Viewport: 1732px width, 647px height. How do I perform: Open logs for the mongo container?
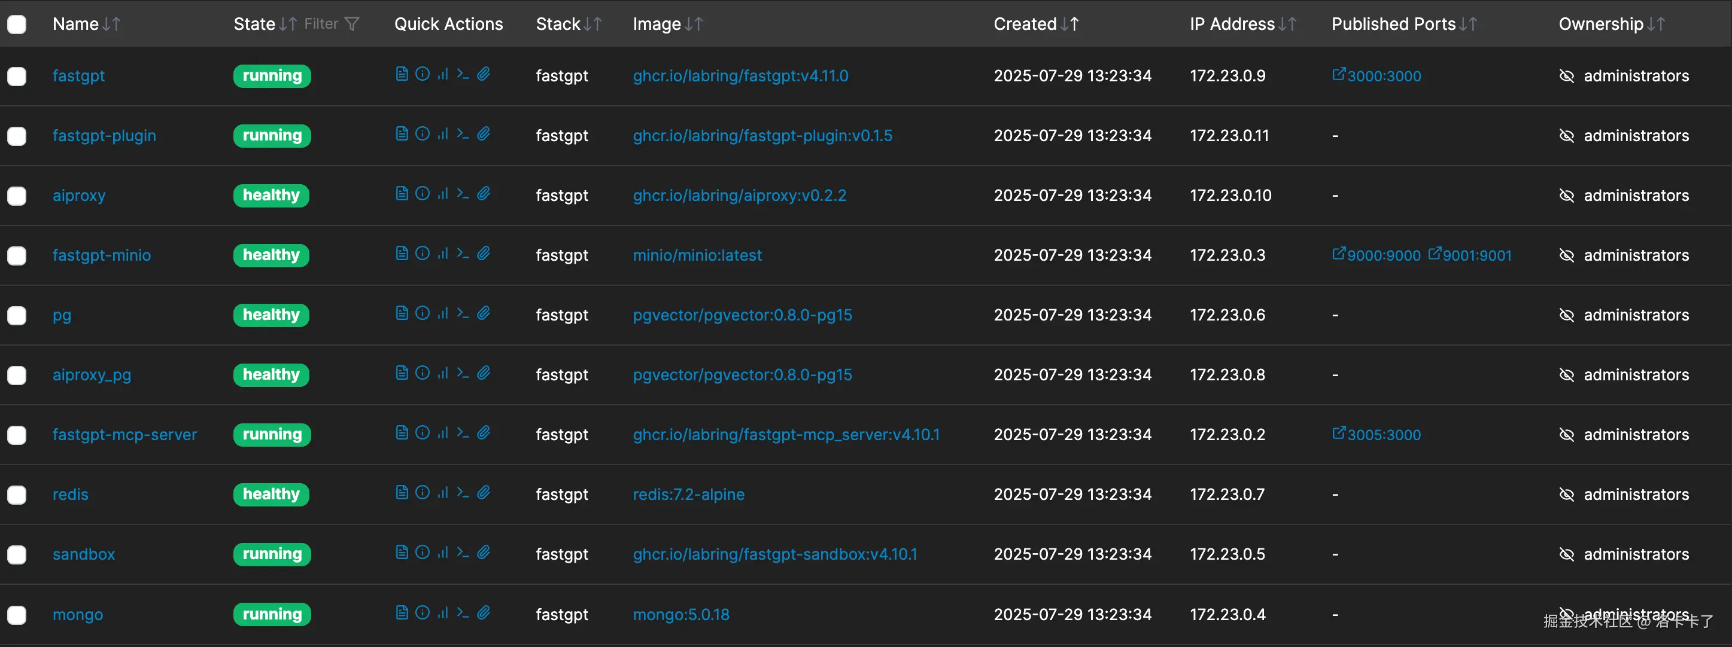pyautogui.click(x=402, y=612)
